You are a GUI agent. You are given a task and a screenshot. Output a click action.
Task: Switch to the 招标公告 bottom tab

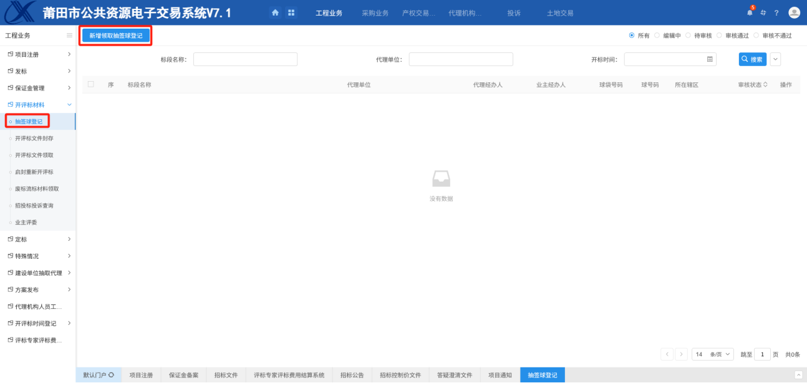coord(352,375)
